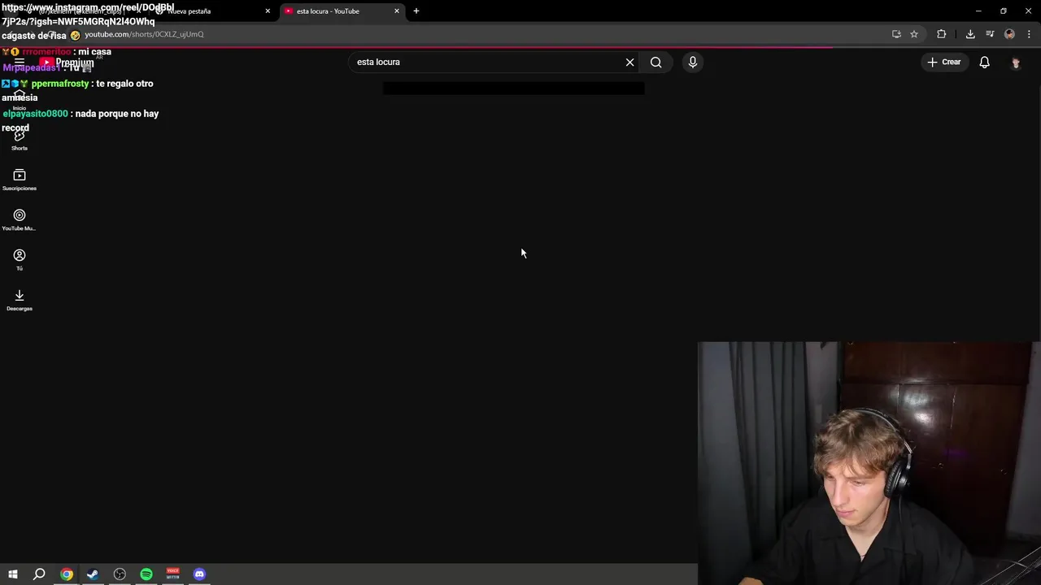Toggle the YouTube hamburger guide menu
This screenshot has height=585, width=1041.
[x=19, y=62]
